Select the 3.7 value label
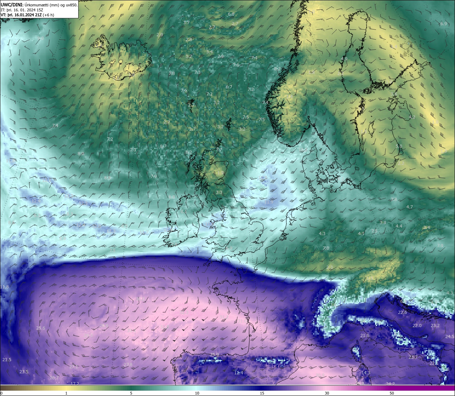 tap(186, 23)
